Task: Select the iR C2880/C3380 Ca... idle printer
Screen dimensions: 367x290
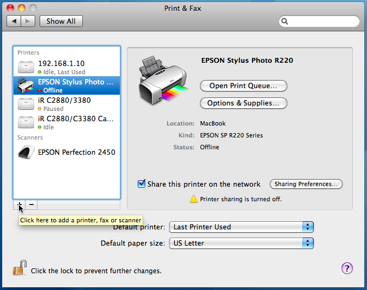Action: [x=67, y=122]
